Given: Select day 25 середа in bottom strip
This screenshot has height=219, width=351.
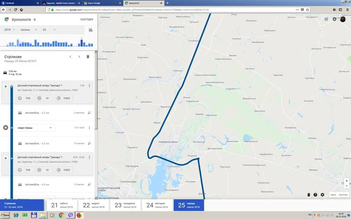Looking at the screenshot, I should tap(189, 205).
